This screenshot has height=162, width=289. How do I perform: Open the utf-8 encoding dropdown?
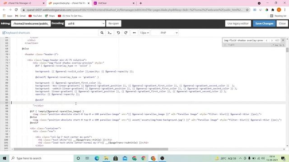point(85,23)
